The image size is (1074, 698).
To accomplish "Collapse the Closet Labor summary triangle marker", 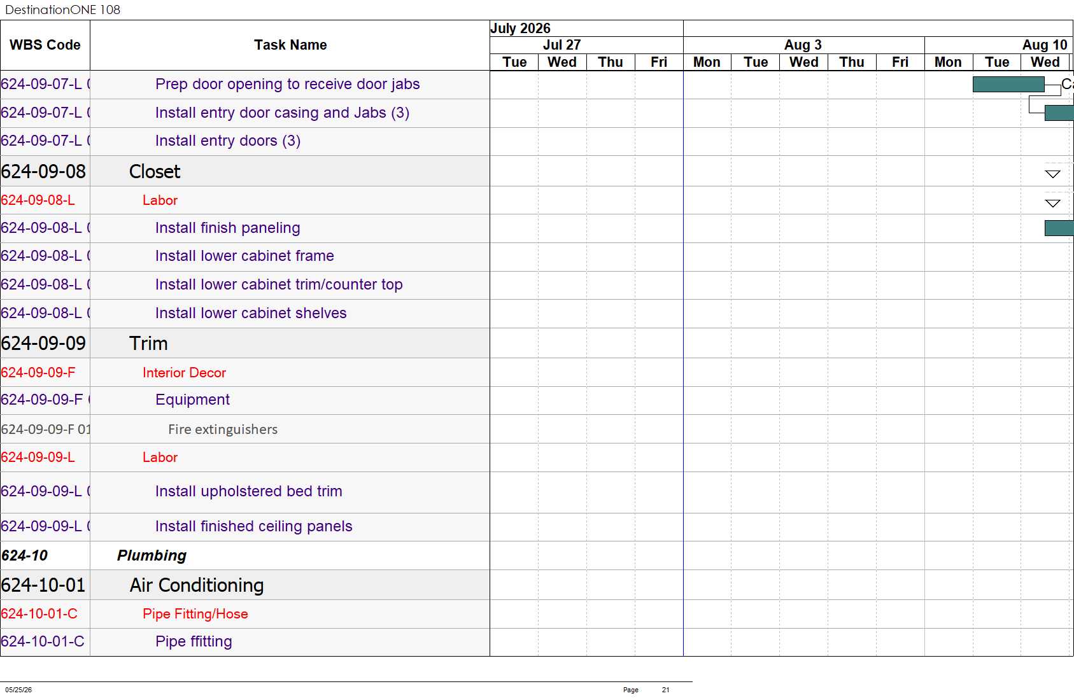I will (1052, 204).
